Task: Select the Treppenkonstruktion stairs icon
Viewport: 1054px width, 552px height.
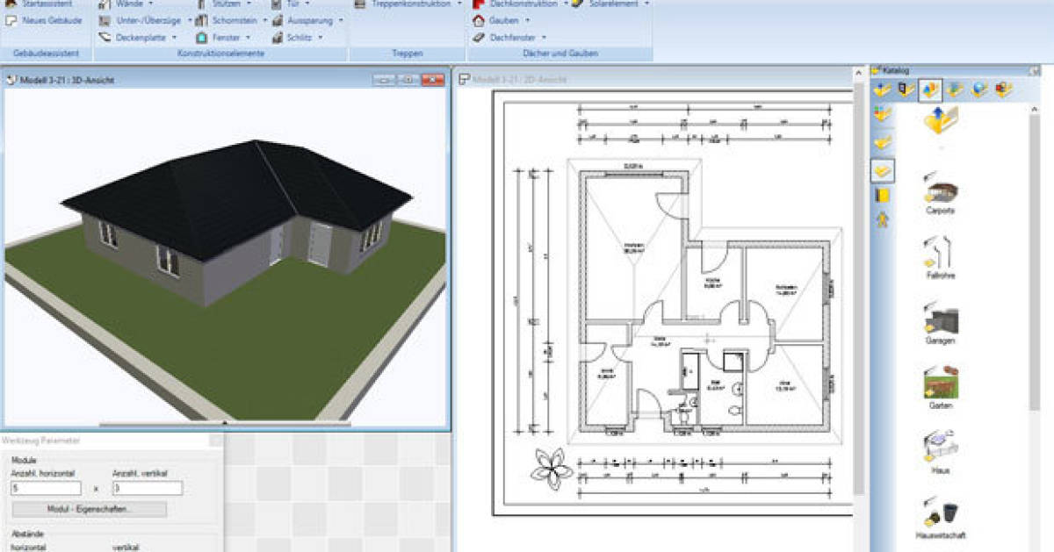Action: point(362,4)
